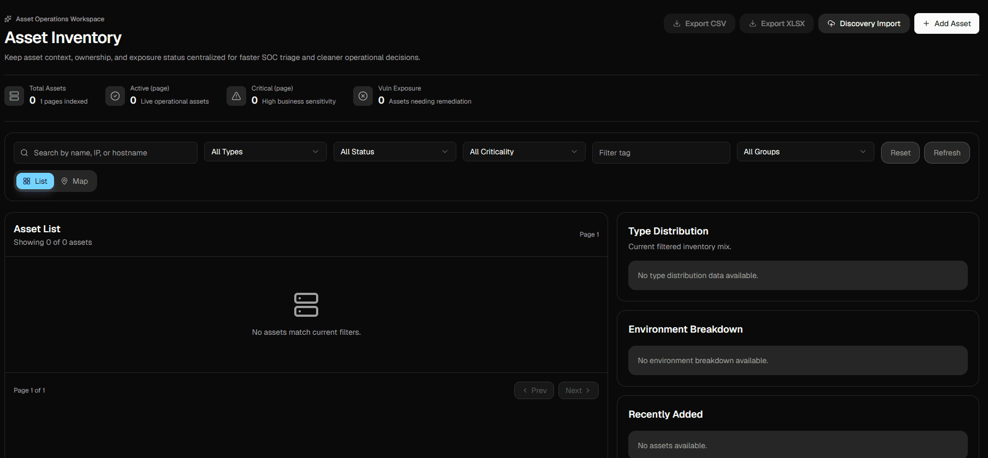Click the empty-state server icon in Asset List
The width and height of the screenshot is (988, 458).
pyautogui.click(x=306, y=305)
